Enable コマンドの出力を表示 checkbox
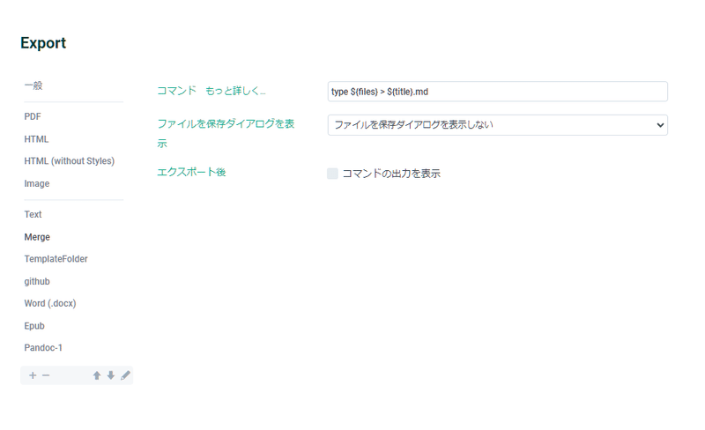 (x=332, y=174)
